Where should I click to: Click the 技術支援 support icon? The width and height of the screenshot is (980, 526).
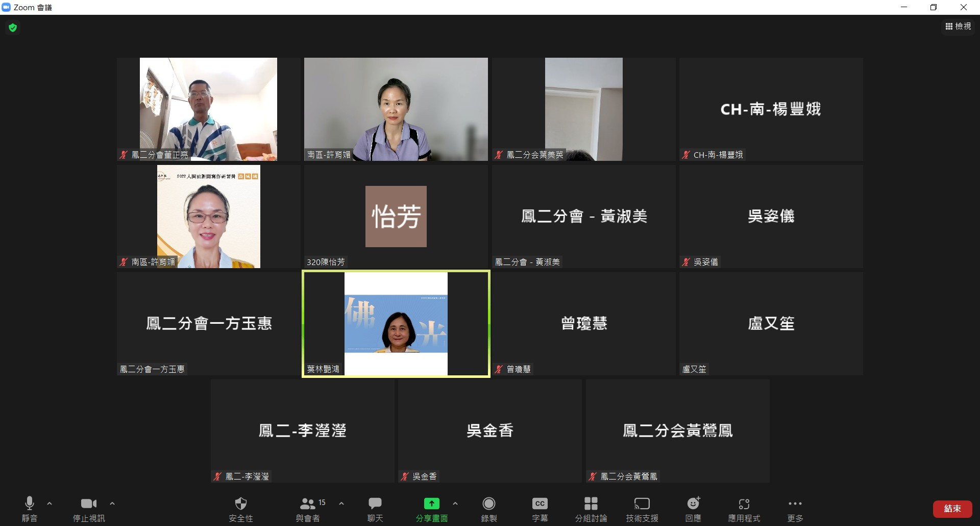642,504
